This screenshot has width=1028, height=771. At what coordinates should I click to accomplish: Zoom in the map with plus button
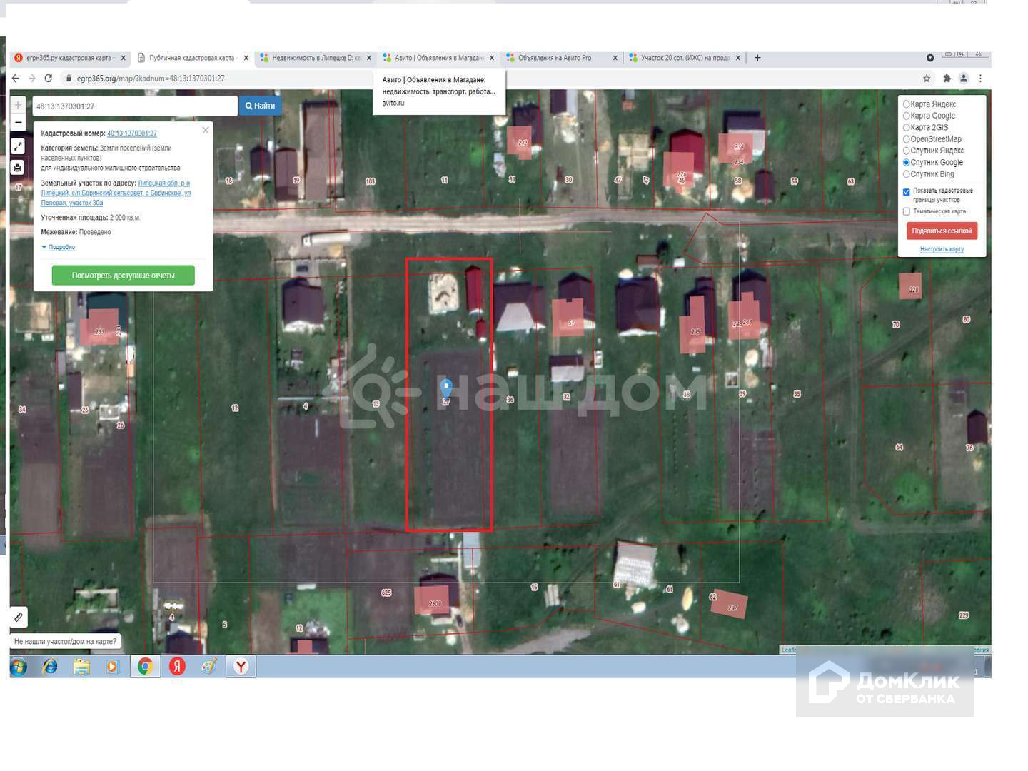(19, 105)
